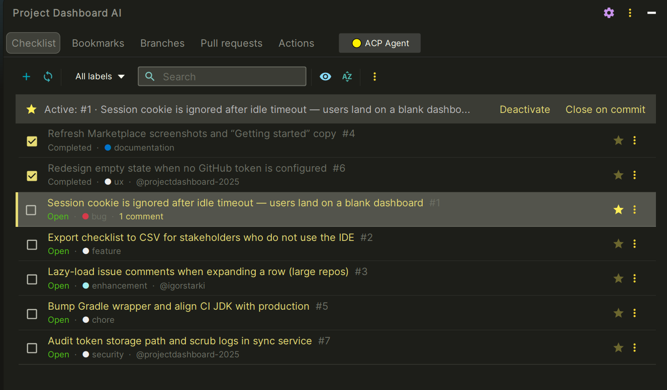Screen dimensions: 667x390
Task: Click @projectdashboard-2025 assignee on Redesign empty state
Action: pyautogui.click(x=188, y=182)
